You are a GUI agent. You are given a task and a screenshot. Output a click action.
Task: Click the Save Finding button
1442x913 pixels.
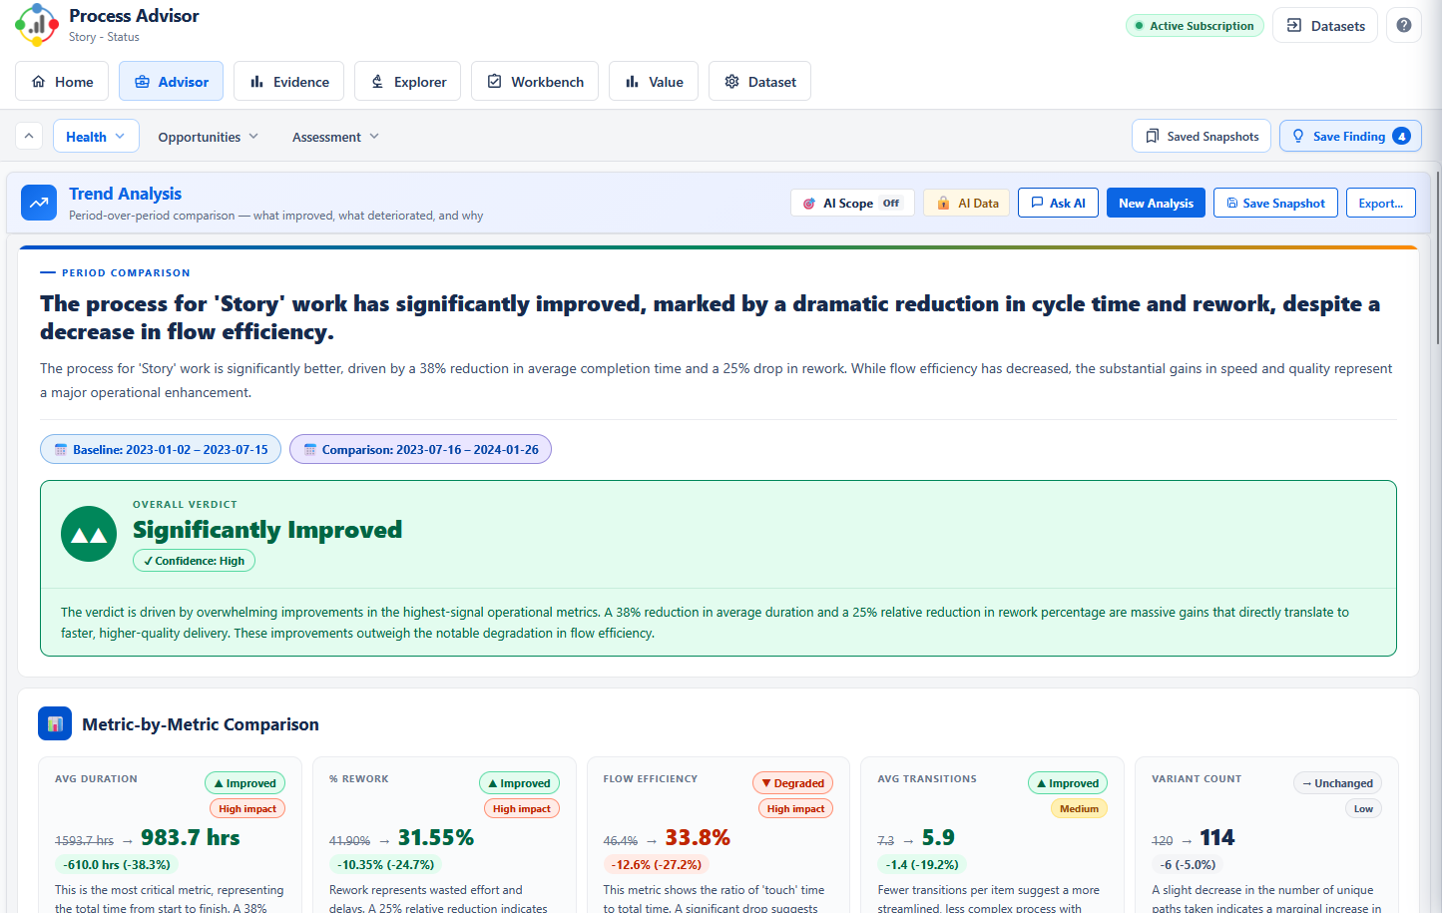tap(1350, 136)
